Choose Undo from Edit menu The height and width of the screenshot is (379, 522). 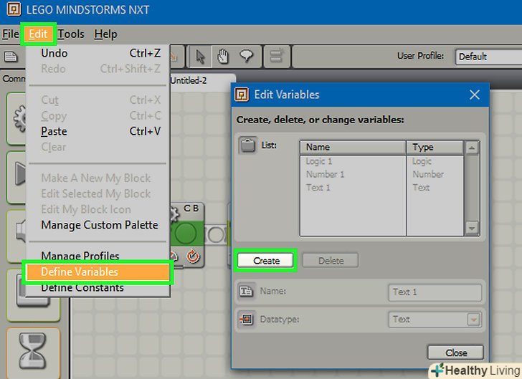tap(98, 53)
